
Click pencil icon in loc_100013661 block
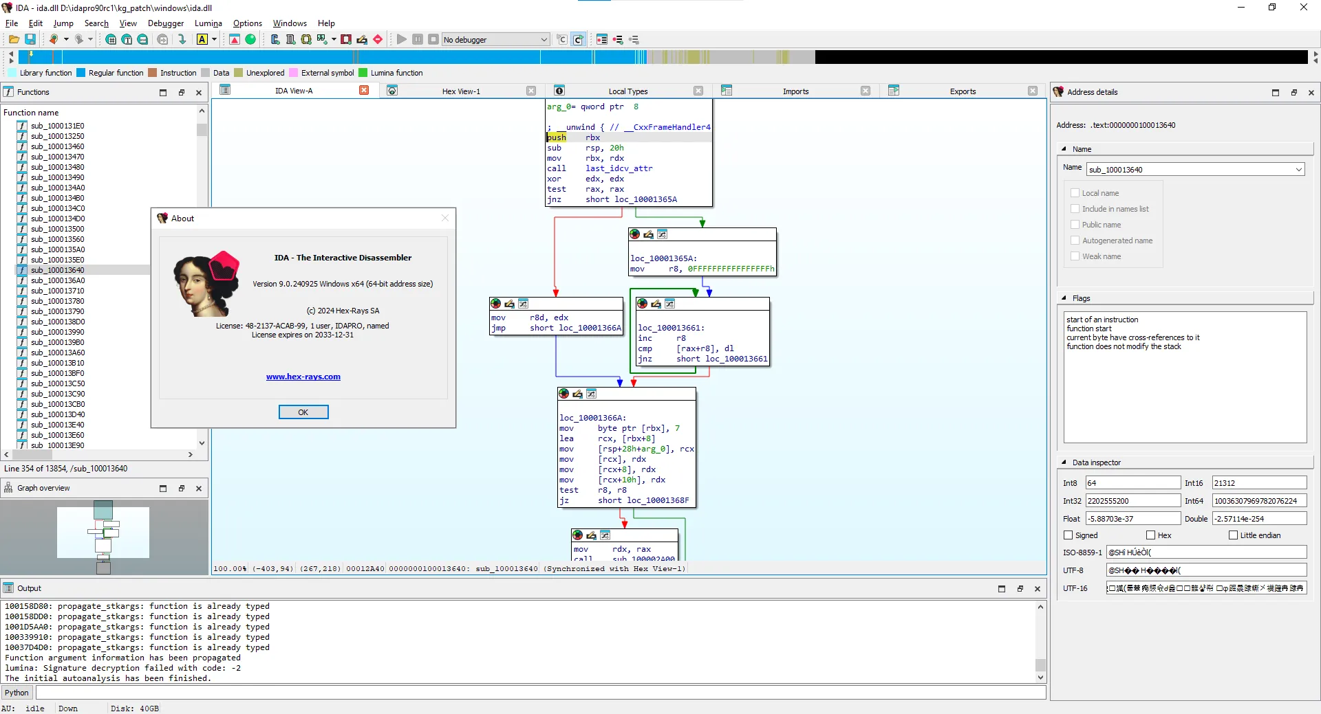[x=656, y=304]
